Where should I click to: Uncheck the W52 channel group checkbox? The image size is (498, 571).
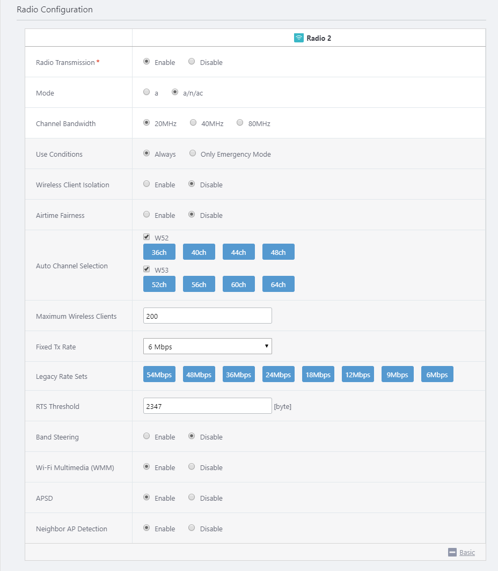pos(147,237)
